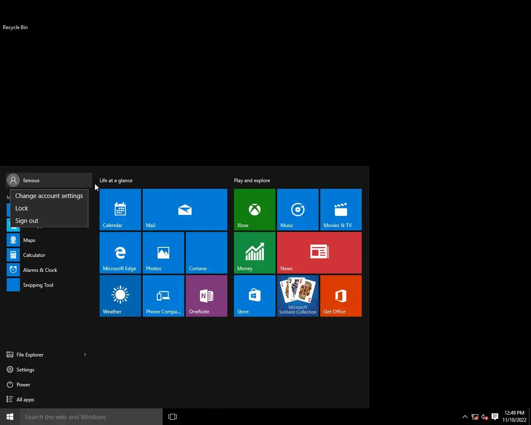Focus the Search the web and Windows box
The height and width of the screenshot is (425, 531).
(x=91, y=417)
